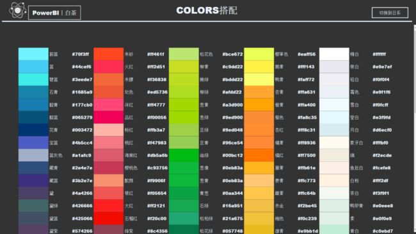Click the hex code #1685a9
Screen dimensions: 416x234
[83, 92]
